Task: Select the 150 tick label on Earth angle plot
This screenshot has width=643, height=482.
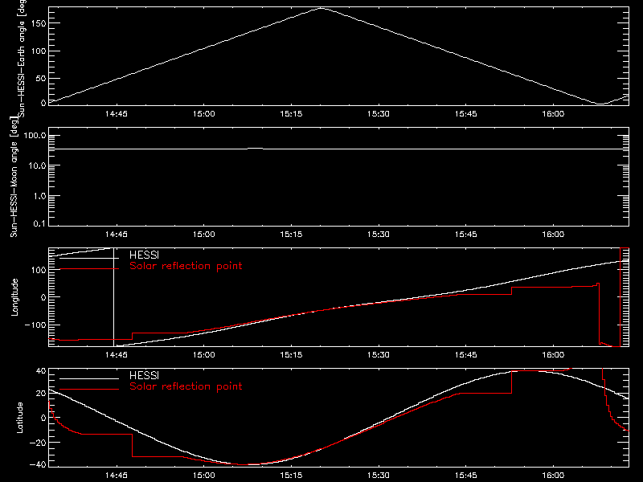Action: [38, 23]
